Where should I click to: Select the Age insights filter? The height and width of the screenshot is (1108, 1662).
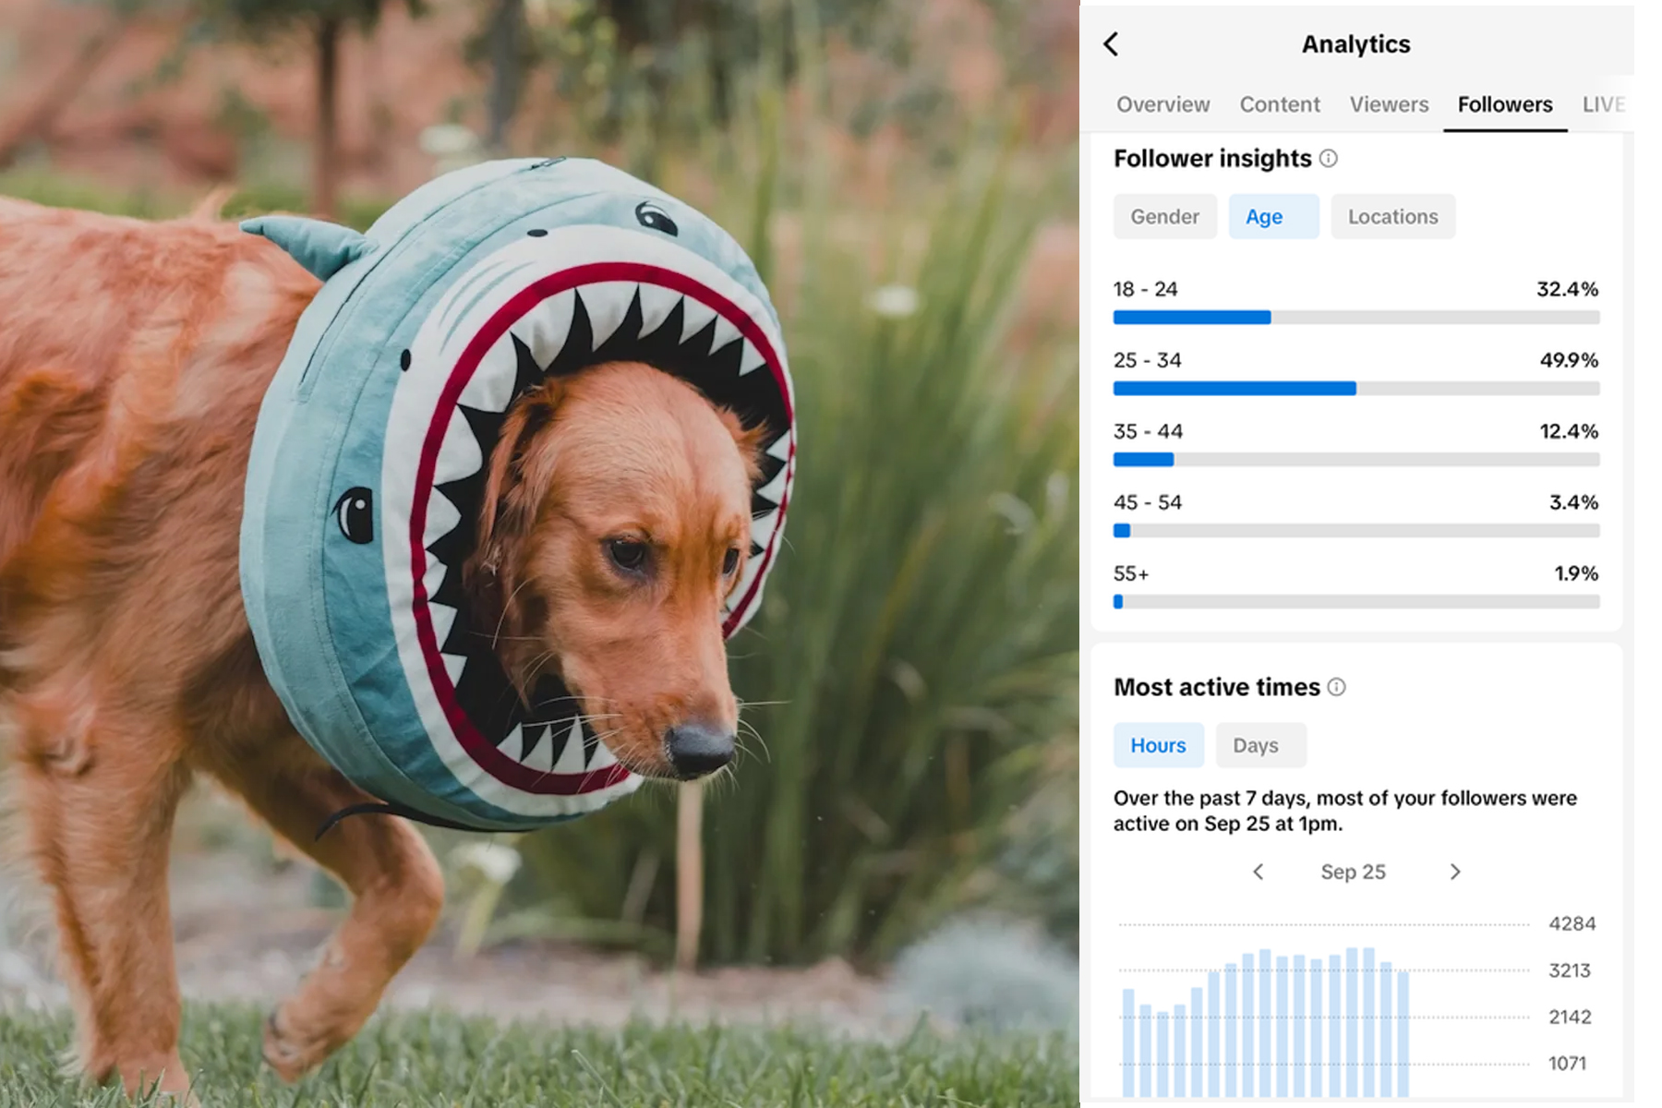point(1272,217)
